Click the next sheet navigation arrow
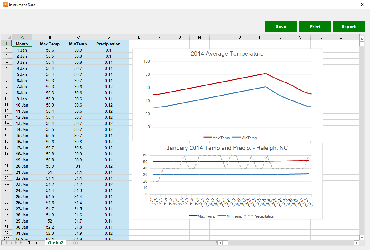The width and height of the screenshot is (370, 250). (x=16, y=243)
